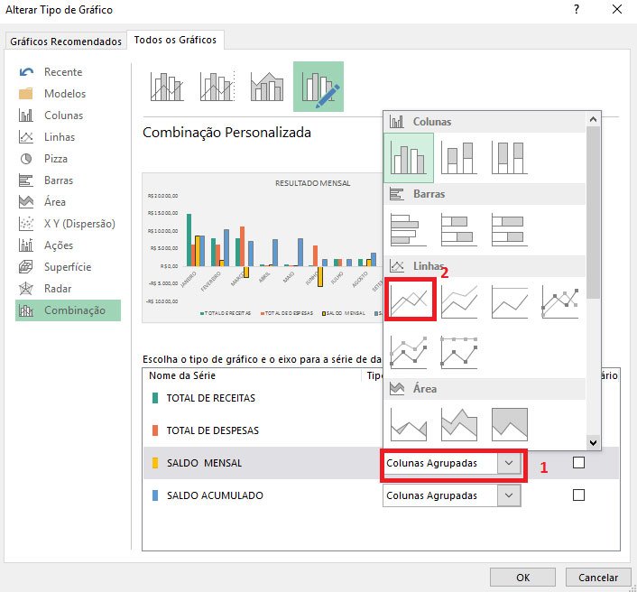
Task: Switch to Gráficos Recomendados tab
Action: pos(65,42)
